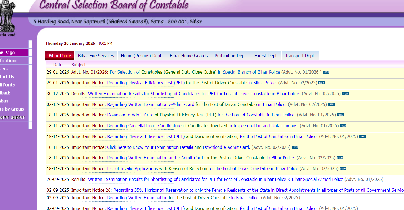Select the Home (Prisons) Dept. tab
The width and height of the screenshot is (404, 210).
[142, 56]
